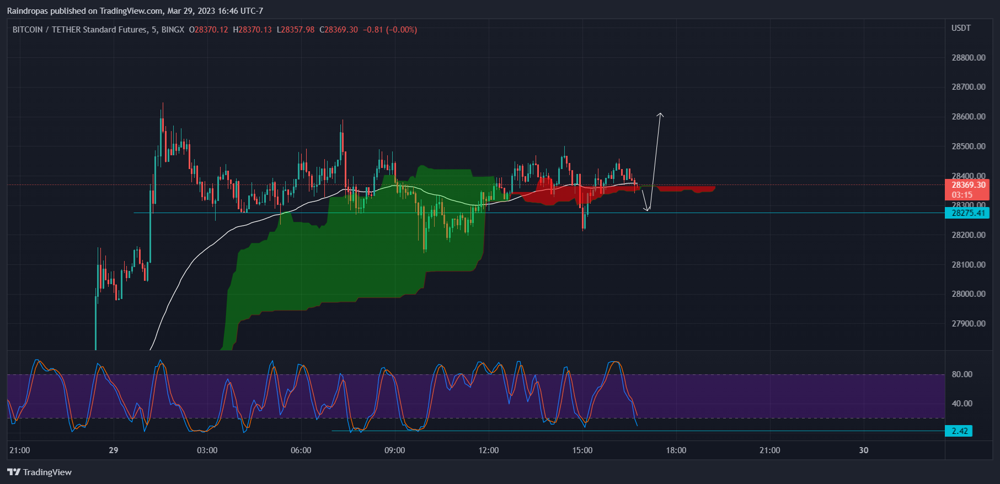Click the USDT currency label
1000x484 pixels.
click(x=961, y=28)
